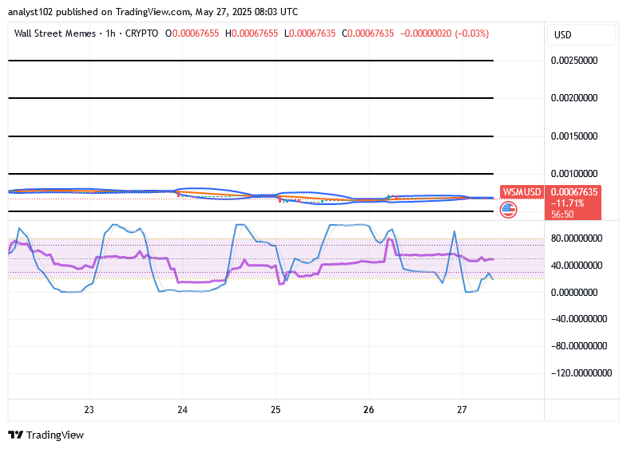Click the high value H0.00067655
The width and height of the screenshot is (627, 449).
point(252,33)
